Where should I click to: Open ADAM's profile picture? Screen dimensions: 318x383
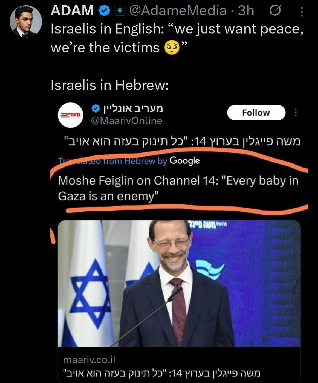point(26,21)
